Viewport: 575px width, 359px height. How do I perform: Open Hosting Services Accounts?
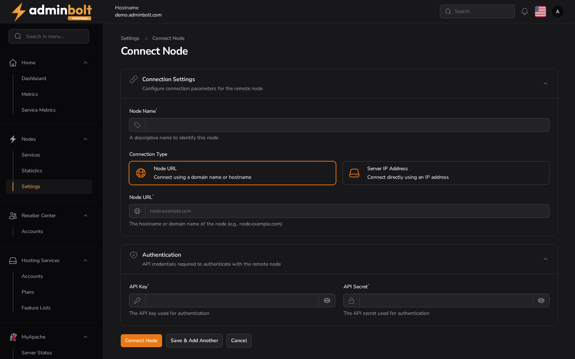click(x=32, y=276)
